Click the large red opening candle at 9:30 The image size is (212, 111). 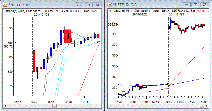34,61
